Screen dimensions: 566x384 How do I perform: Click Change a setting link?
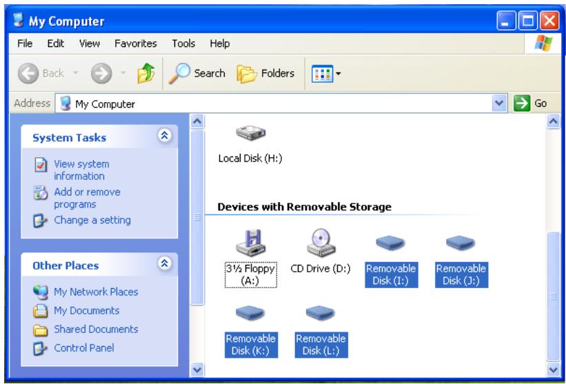[92, 220]
